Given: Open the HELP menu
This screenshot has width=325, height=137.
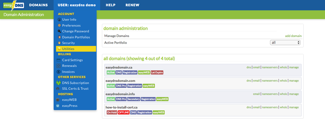Looking at the screenshot, I should (111, 5).
